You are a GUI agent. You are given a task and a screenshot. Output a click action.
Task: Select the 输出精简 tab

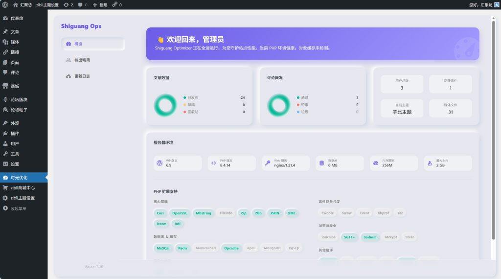(x=93, y=60)
